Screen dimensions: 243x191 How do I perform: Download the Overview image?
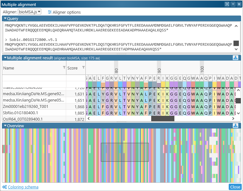235,126
